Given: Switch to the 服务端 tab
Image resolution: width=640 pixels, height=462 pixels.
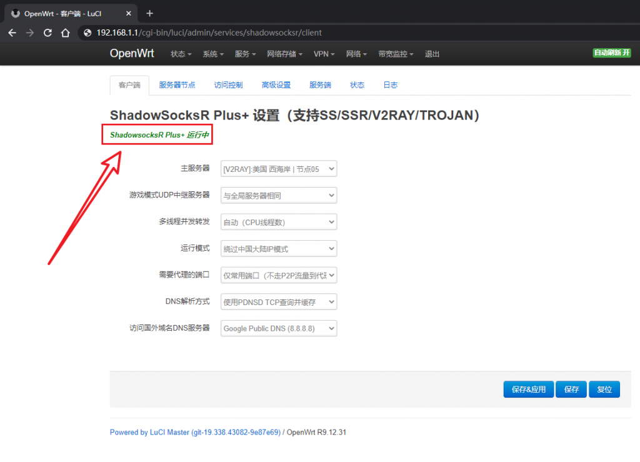Looking at the screenshot, I should click(x=320, y=85).
